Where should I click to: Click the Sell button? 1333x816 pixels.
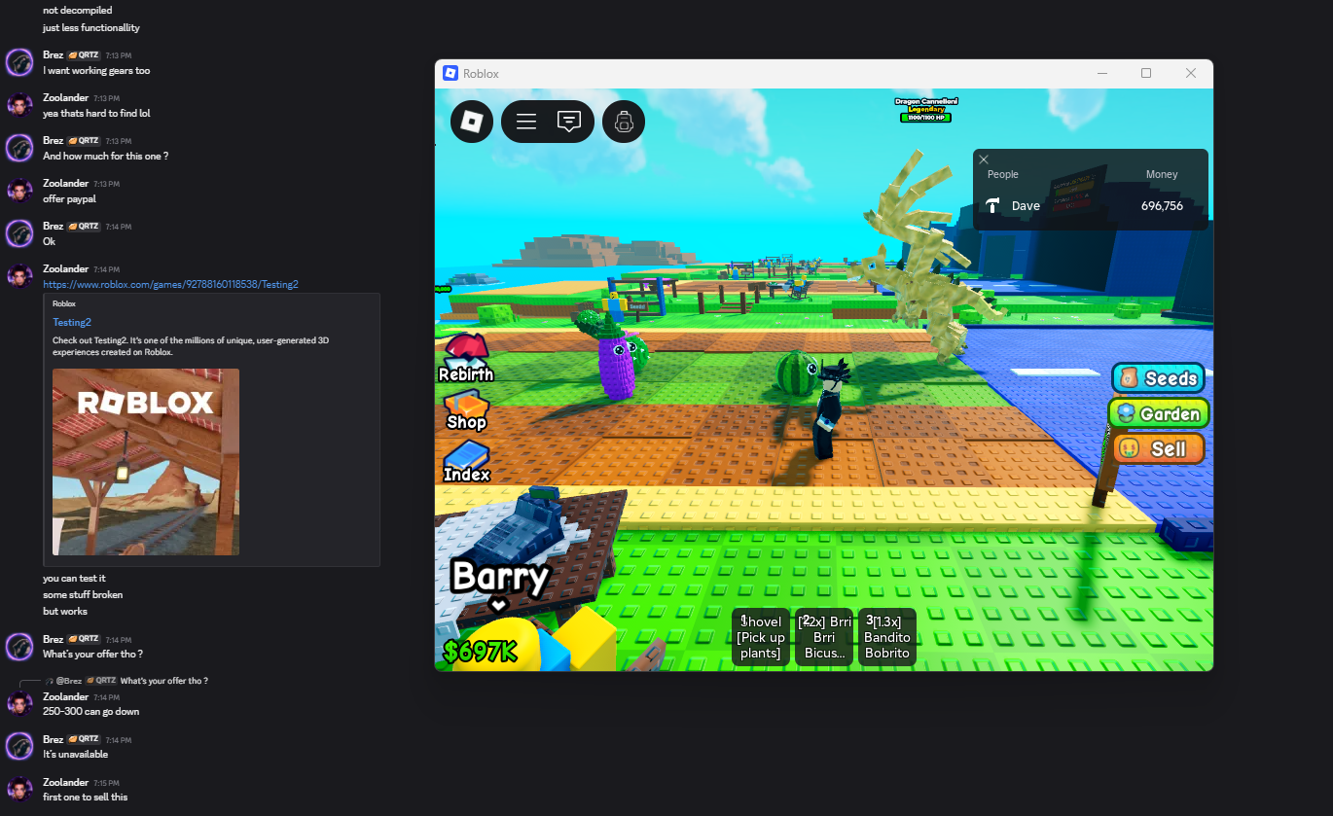(x=1158, y=448)
